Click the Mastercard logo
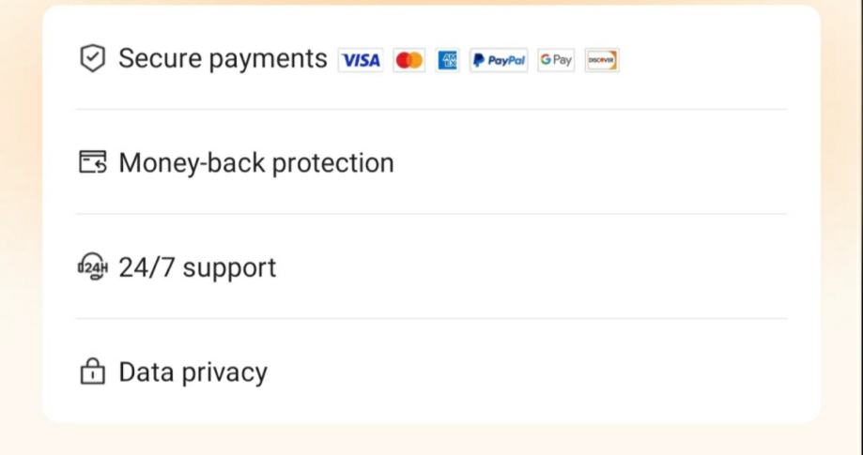 (409, 61)
